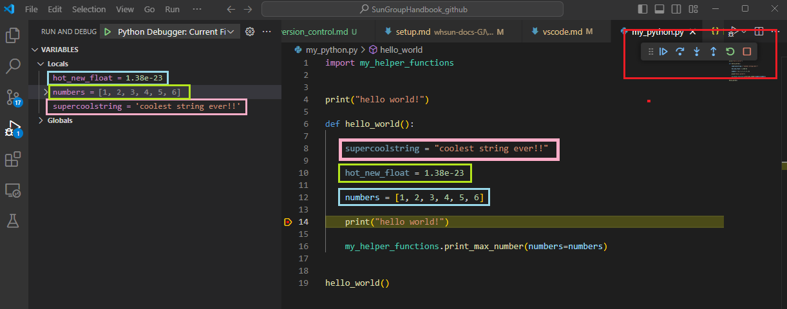The width and height of the screenshot is (787, 309).
Task: Start debugging with the green play button
Action: point(108,32)
